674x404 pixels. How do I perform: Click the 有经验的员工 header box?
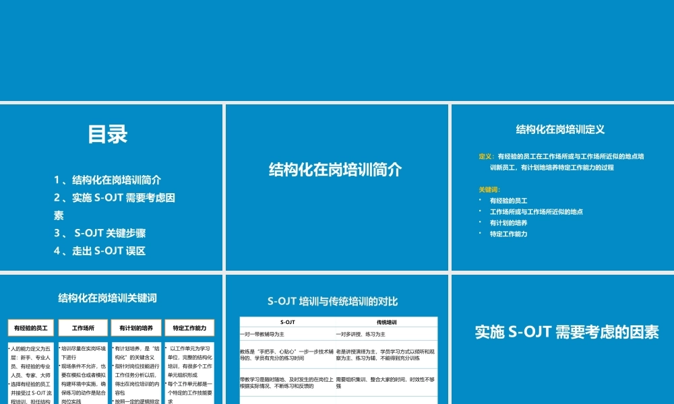31,328
